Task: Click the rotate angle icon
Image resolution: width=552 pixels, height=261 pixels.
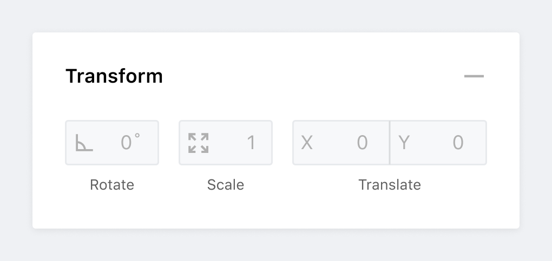Action: (x=84, y=143)
